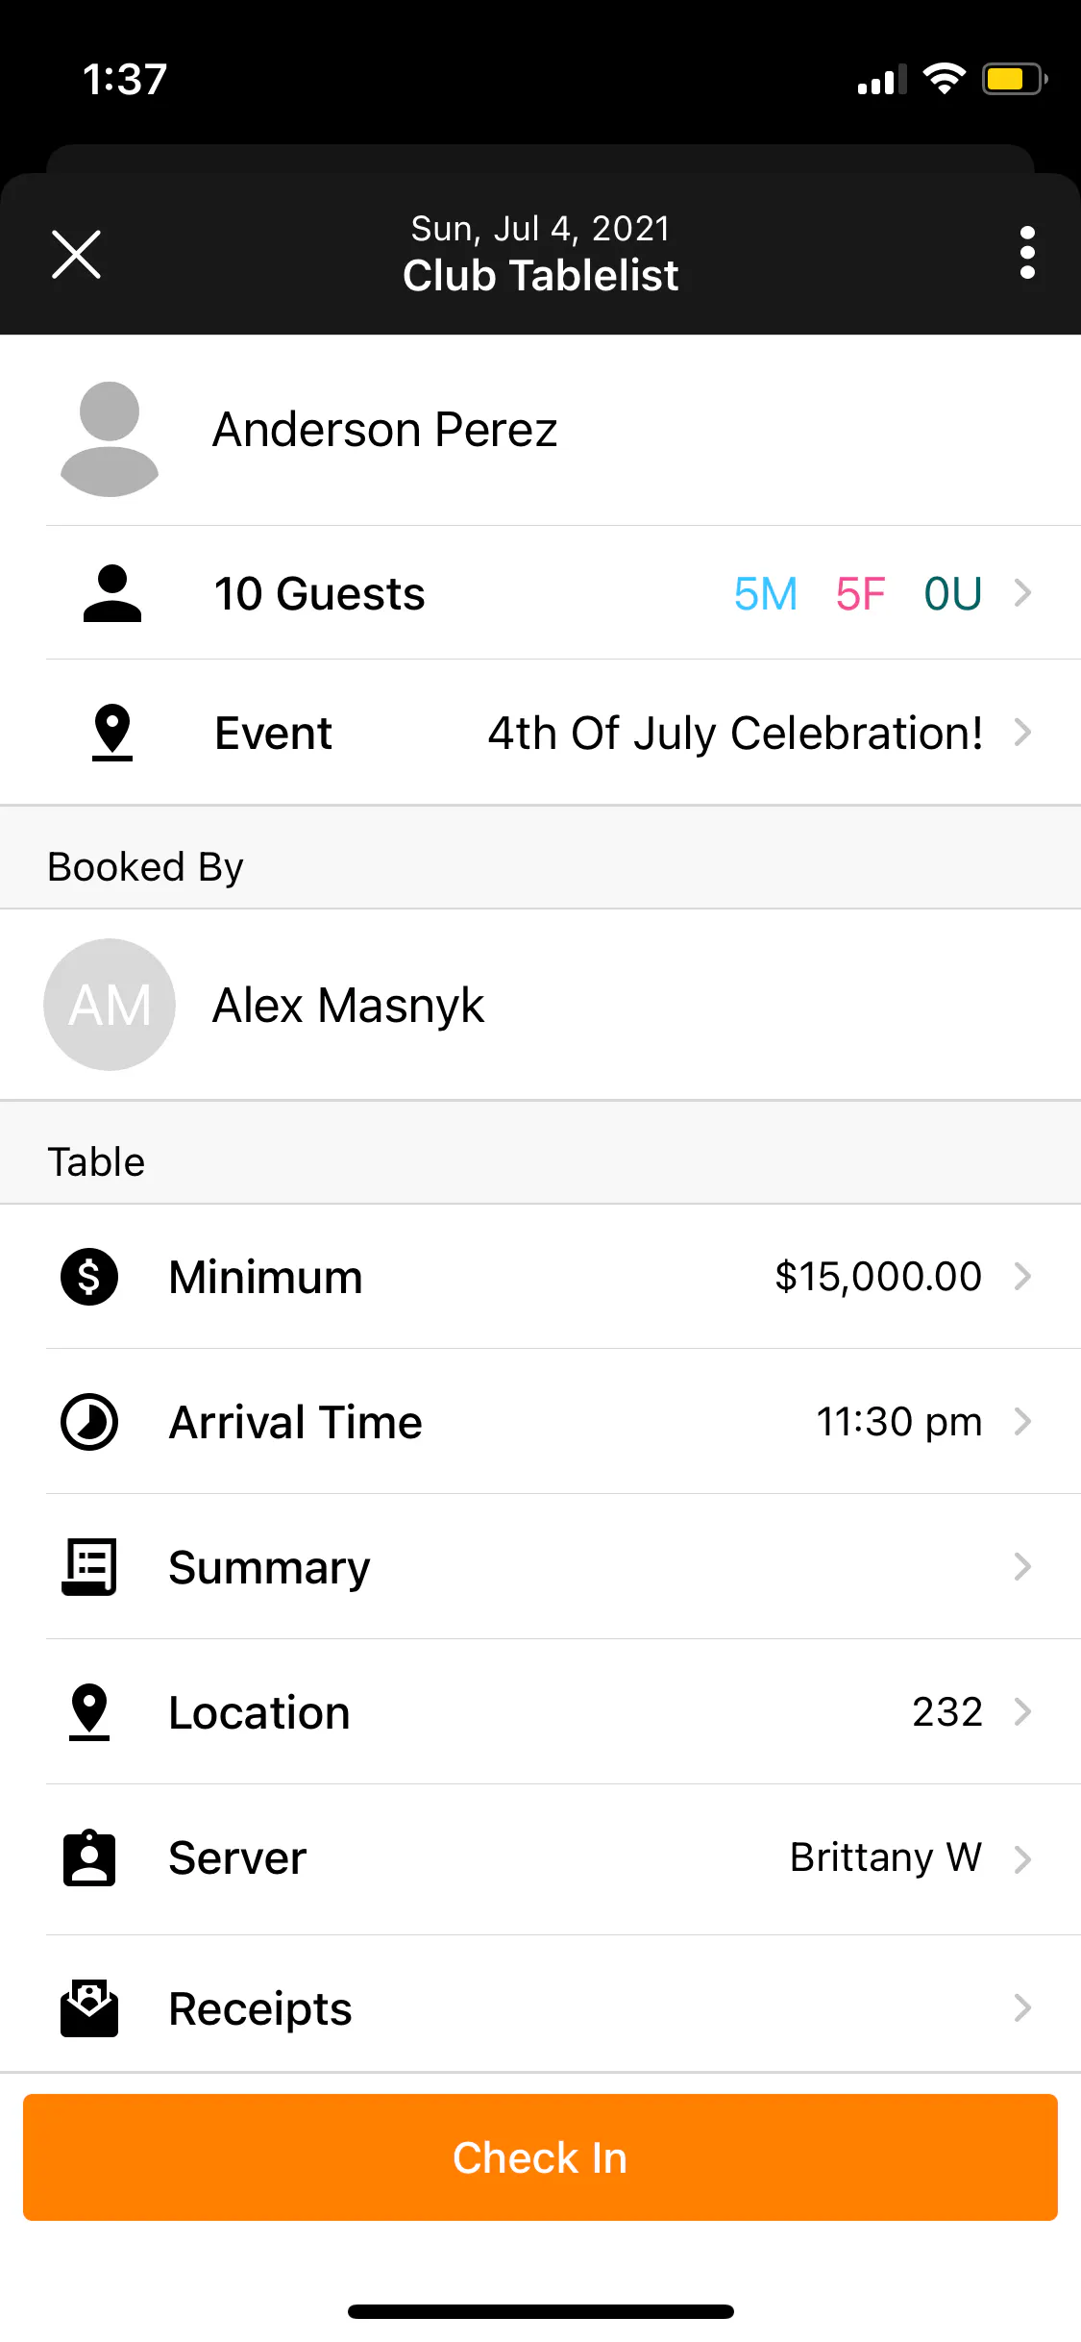The image size is (1081, 2342).
Task: Close the Club Tablelist reservation screen
Action: tap(76, 255)
